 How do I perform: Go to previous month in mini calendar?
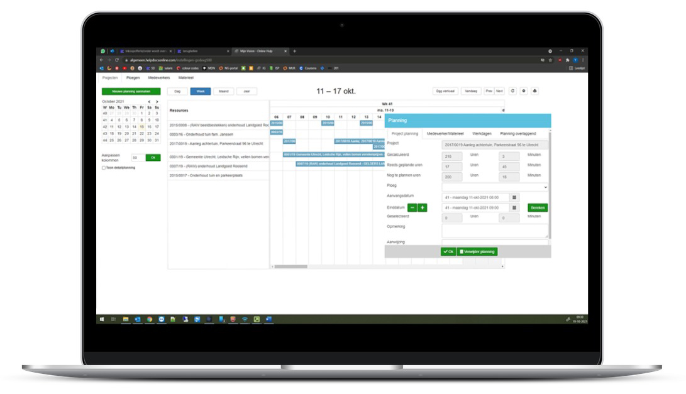(x=149, y=102)
